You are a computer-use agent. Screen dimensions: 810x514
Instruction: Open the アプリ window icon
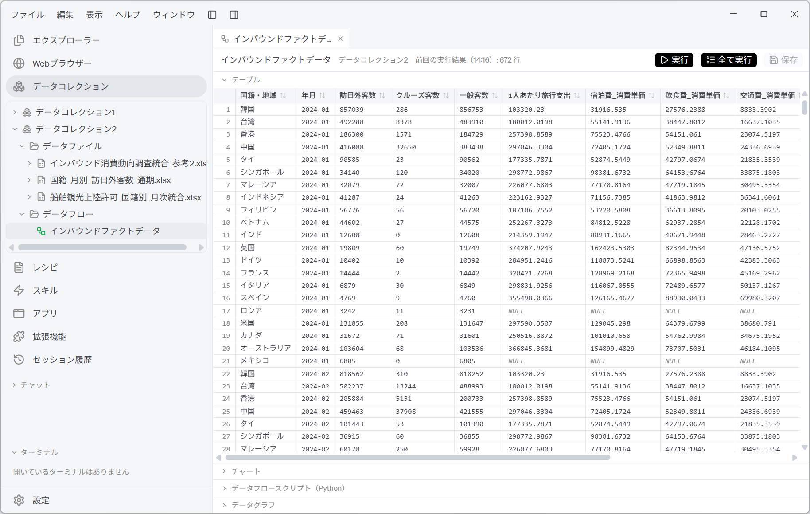click(x=19, y=314)
